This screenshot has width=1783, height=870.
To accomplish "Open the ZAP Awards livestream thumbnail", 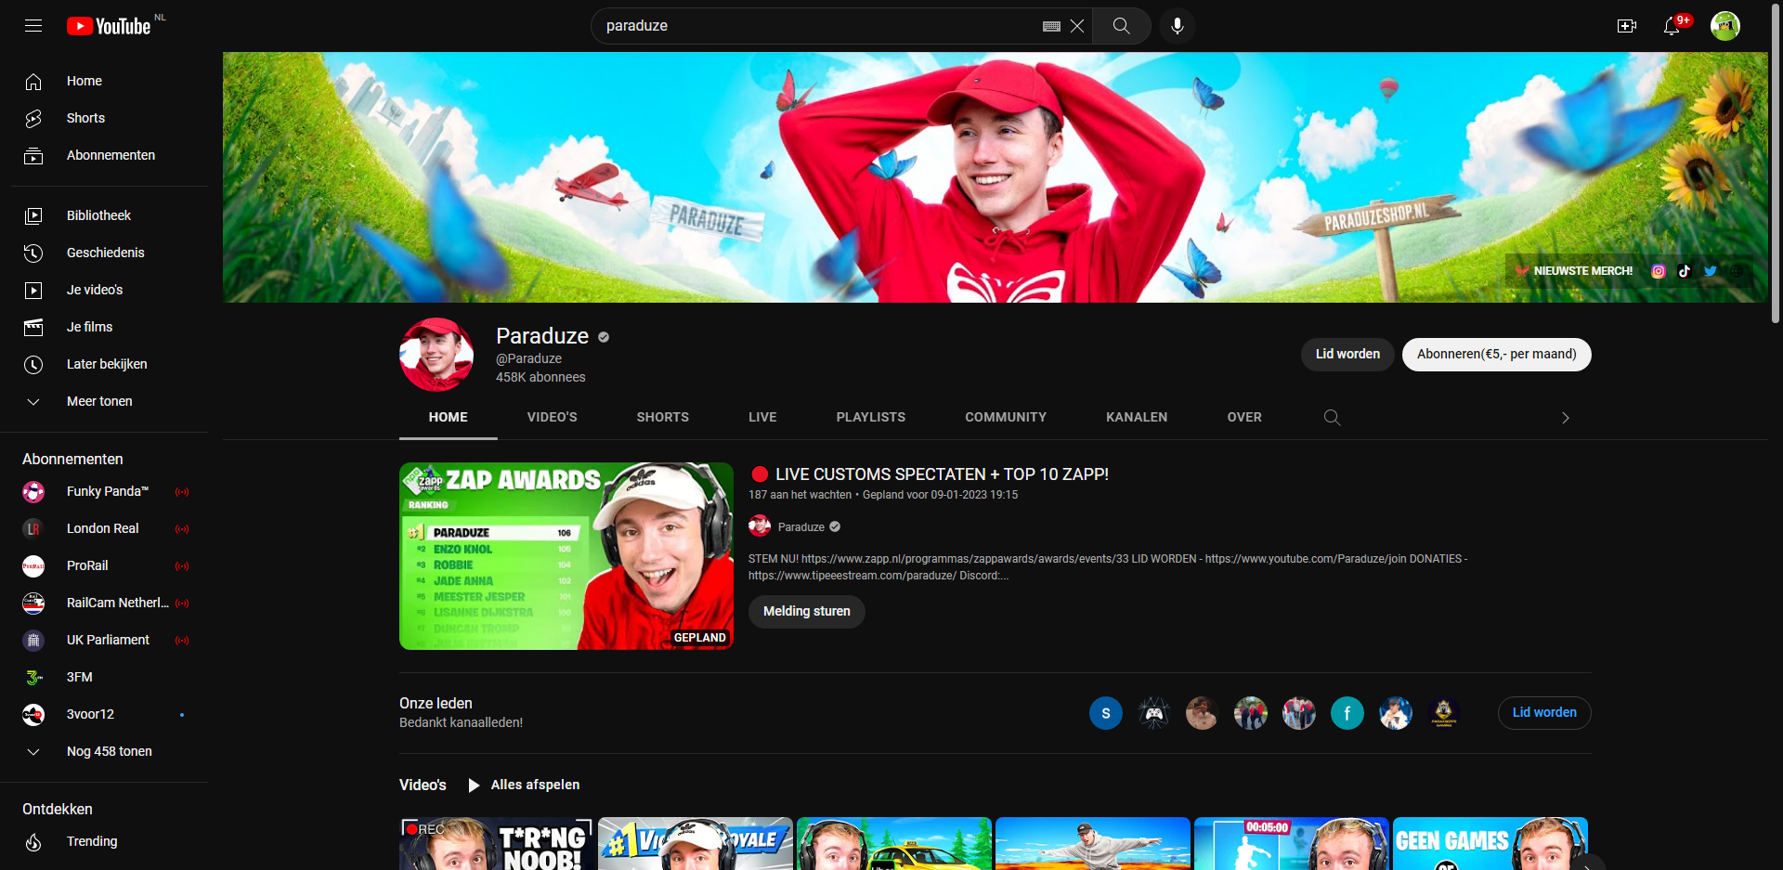I will click(566, 556).
